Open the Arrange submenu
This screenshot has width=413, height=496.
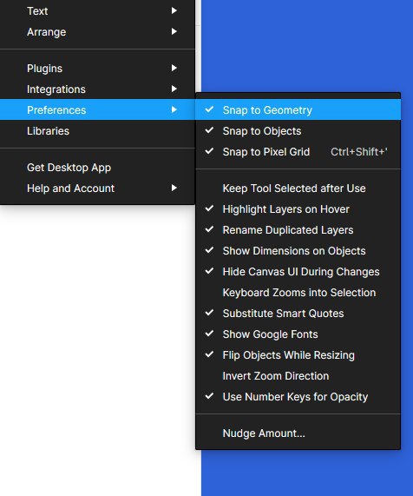click(x=97, y=32)
